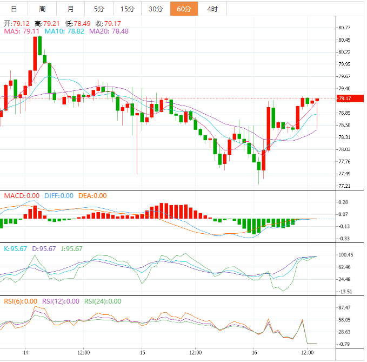Switch to the 4时 timeframe tab
Image resolution: width=367 pixels, height=362 pixels.
pos(212,9)
